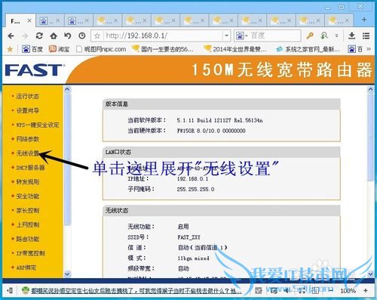Screen dimensions: 377x300
Task: Open 上网控制 menu item
Action: point(28,224)
